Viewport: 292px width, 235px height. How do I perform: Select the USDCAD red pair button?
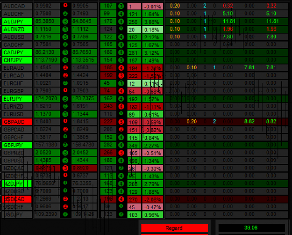(17, 199)
